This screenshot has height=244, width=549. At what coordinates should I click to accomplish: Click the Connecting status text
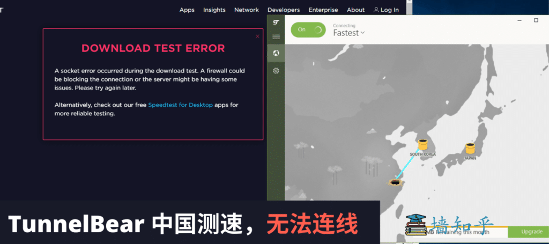pyautogui.click(x=344, y=26)
